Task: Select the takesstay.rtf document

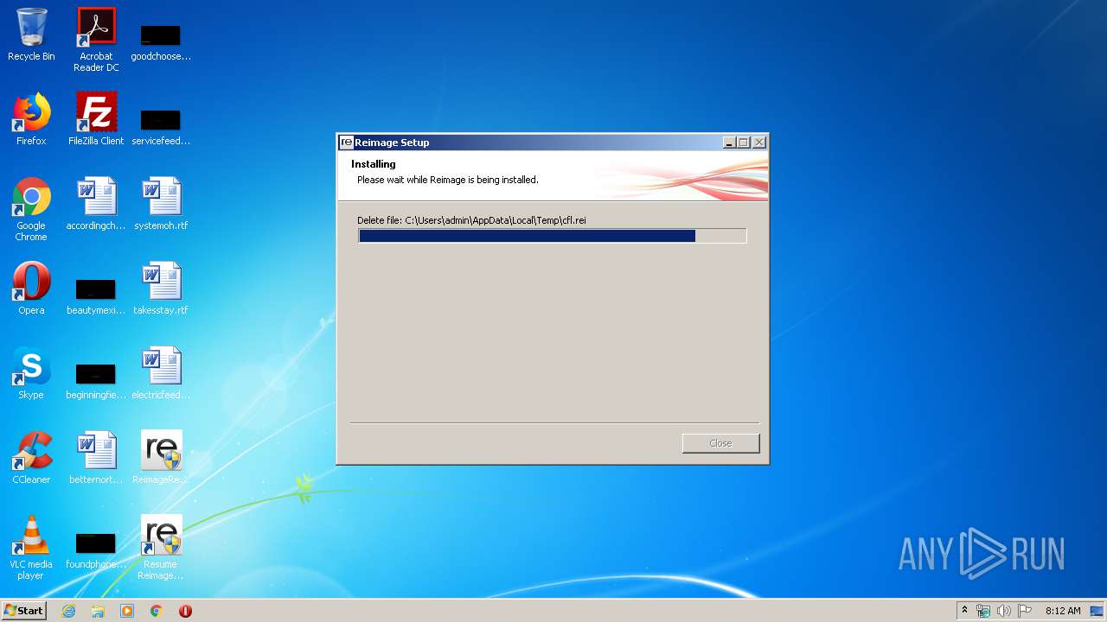Action: tap(161, 289)
